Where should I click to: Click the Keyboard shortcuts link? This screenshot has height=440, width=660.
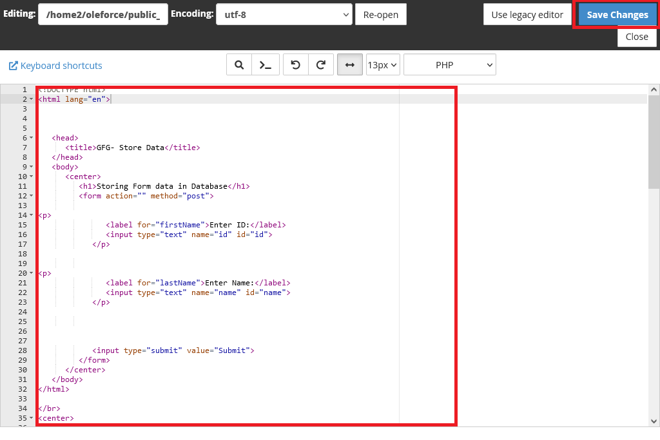(61, 66)
